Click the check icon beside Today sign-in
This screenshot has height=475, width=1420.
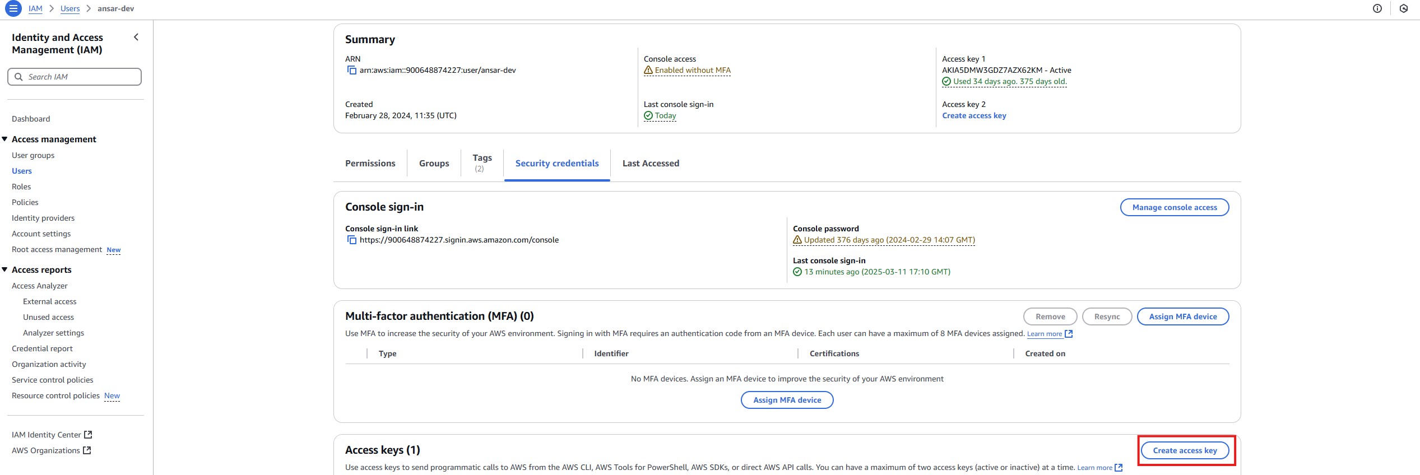(648, 115)
